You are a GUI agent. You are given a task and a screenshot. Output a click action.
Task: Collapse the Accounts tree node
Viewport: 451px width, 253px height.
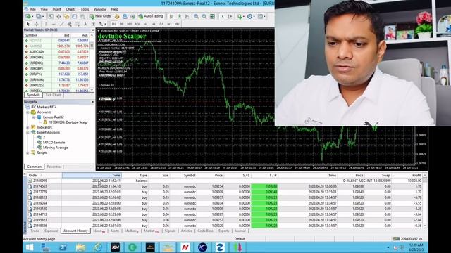click(x=28, y=112)
